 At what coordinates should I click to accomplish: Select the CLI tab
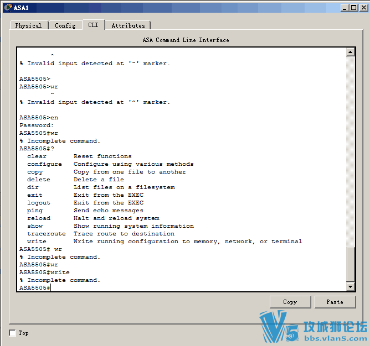93,25
